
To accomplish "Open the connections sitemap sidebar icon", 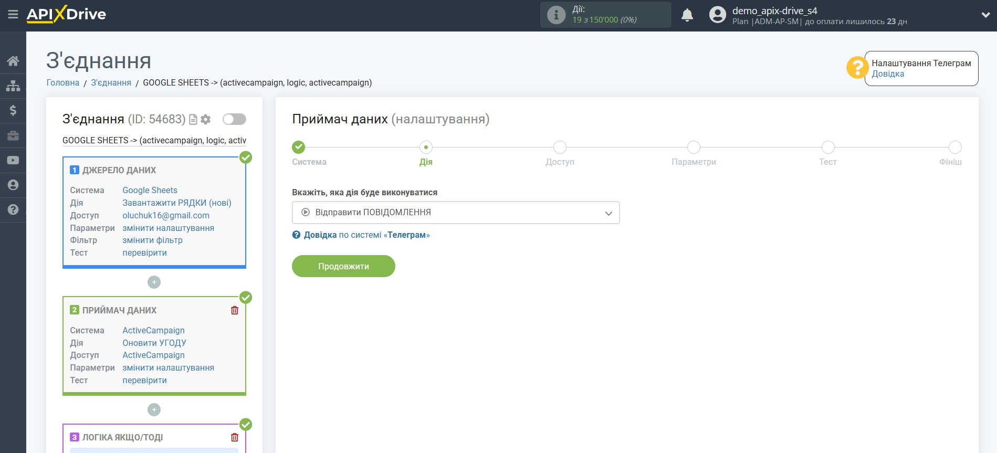I will point(13,86).
